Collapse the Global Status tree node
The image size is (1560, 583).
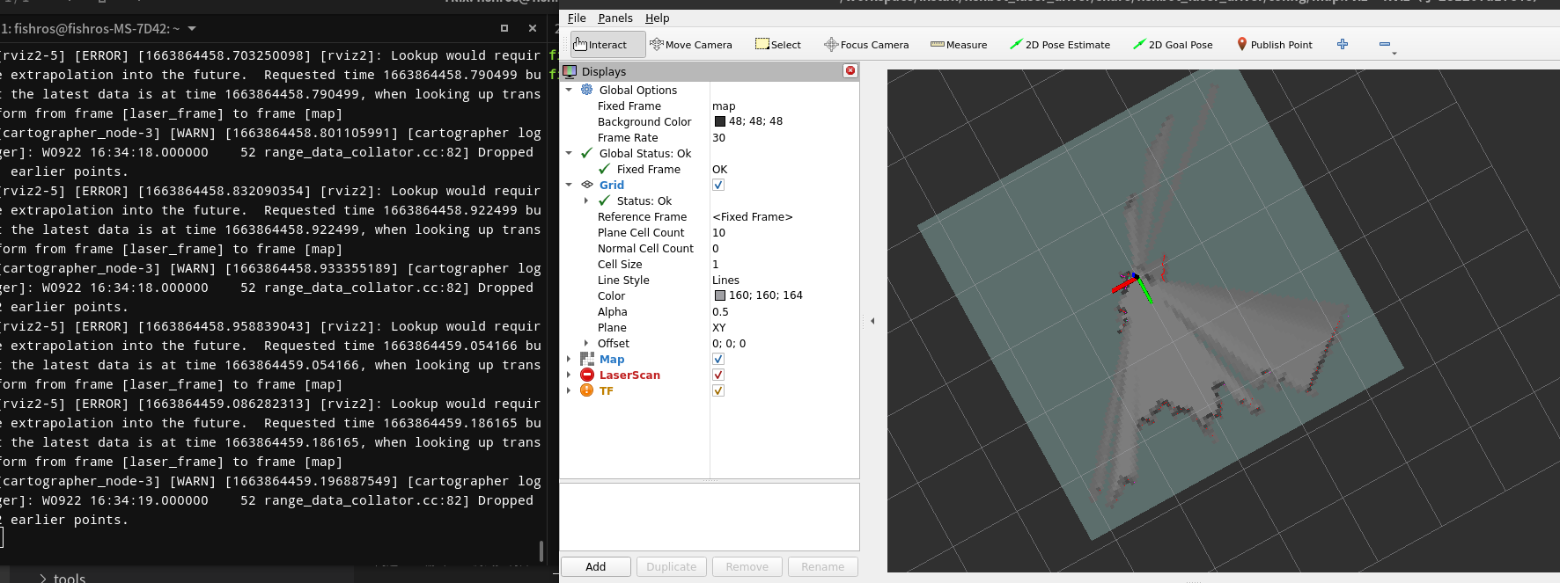(569, 153)
